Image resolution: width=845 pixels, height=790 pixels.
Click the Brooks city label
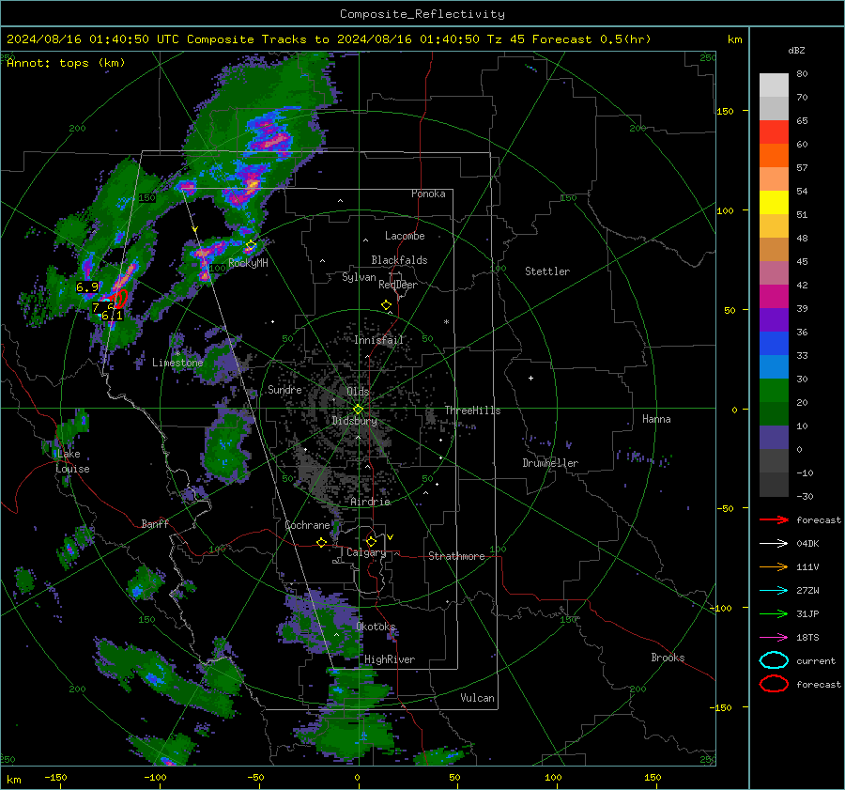668,658
